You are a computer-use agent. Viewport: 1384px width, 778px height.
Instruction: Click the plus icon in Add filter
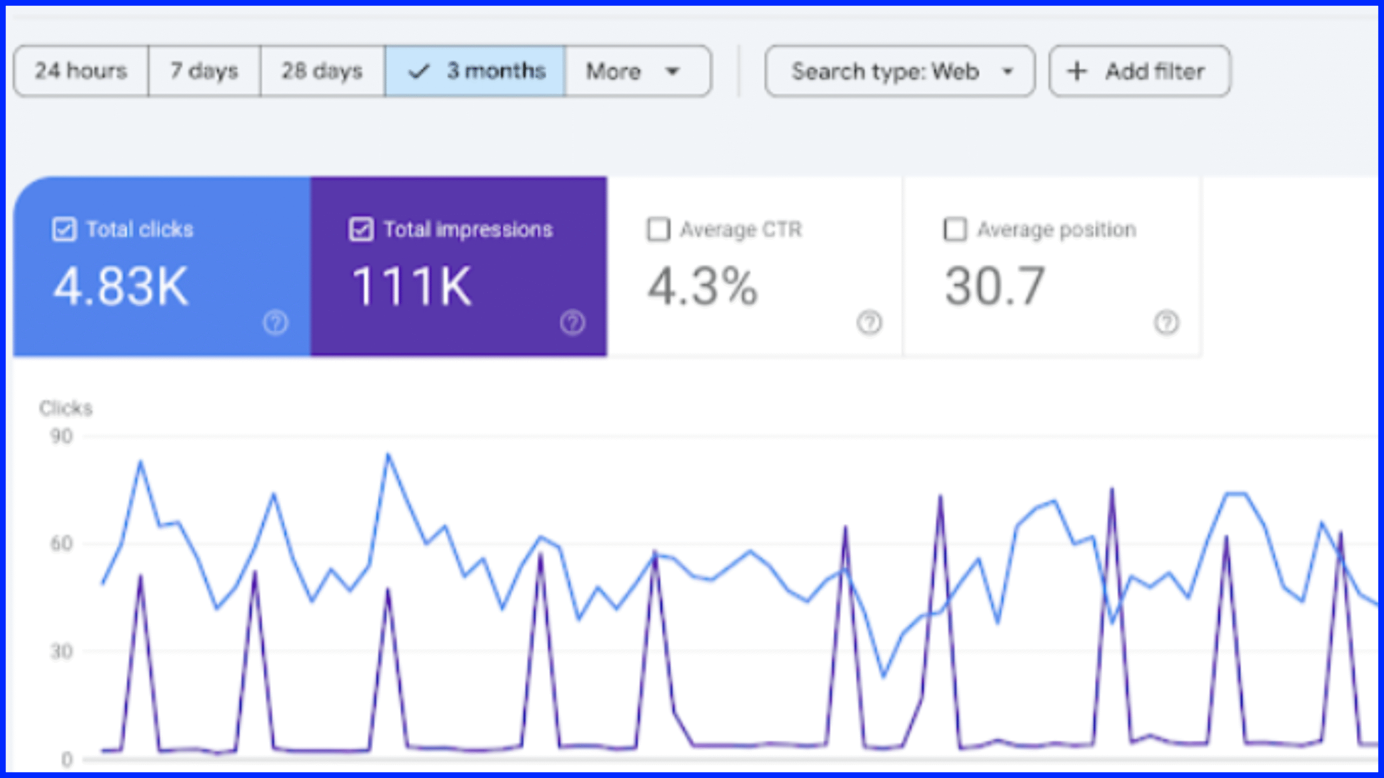coord(1076,71)
